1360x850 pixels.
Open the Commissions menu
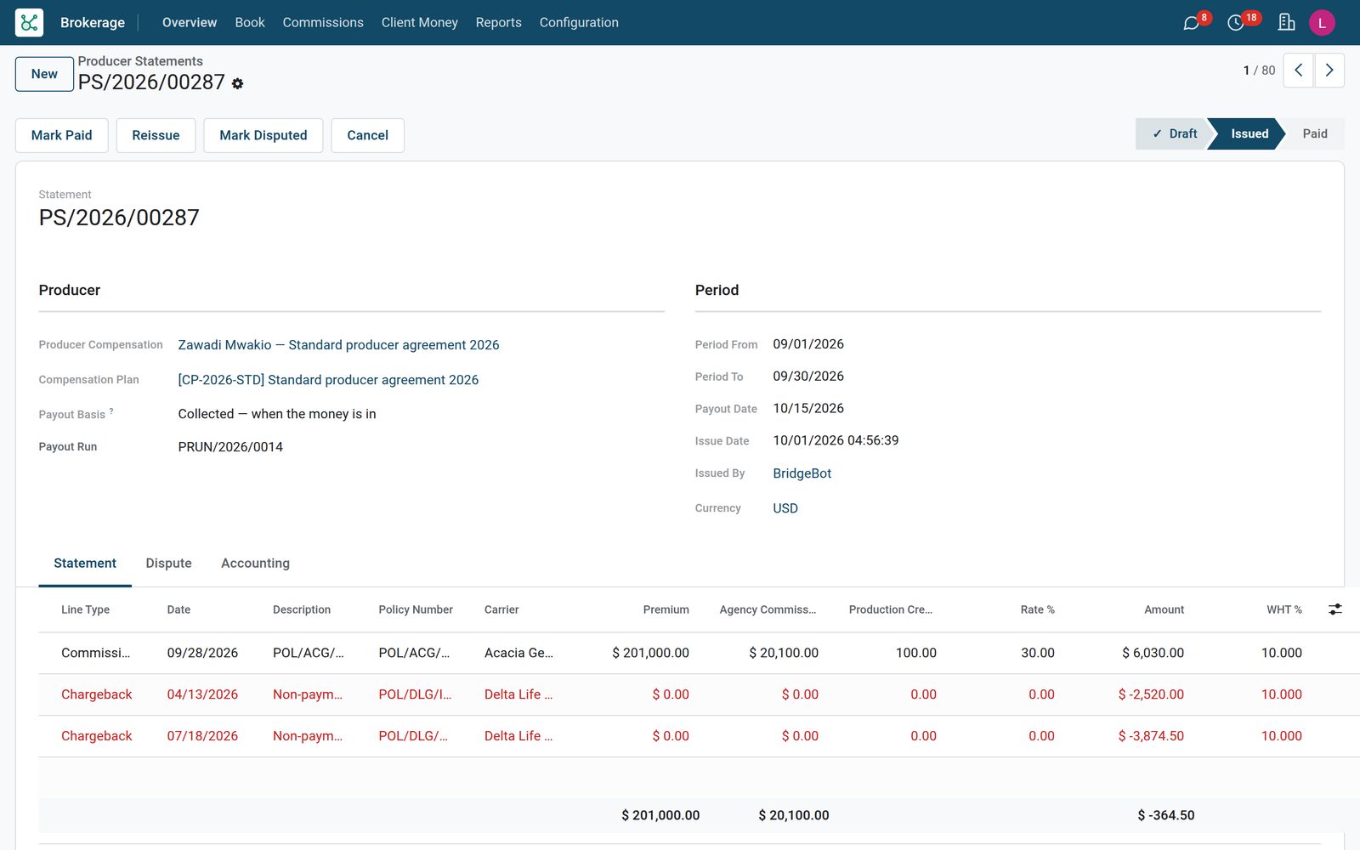[x=323, y=23]
